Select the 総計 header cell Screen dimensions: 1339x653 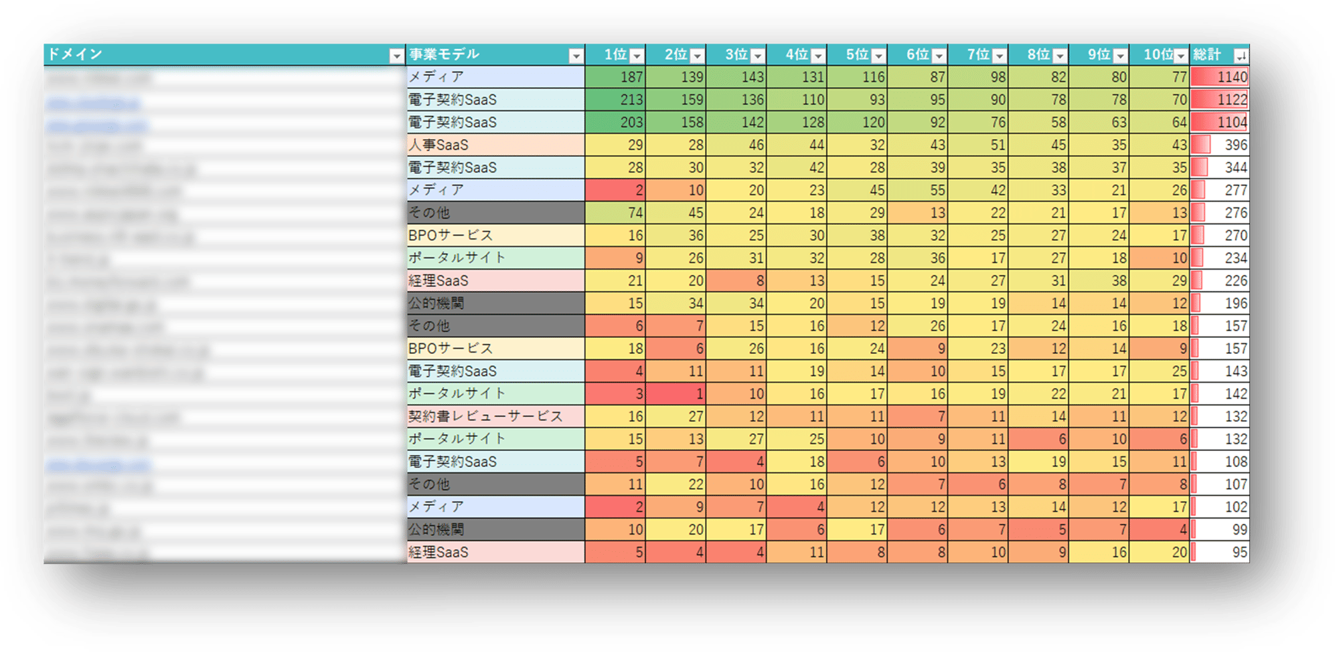click(1220, 55)
